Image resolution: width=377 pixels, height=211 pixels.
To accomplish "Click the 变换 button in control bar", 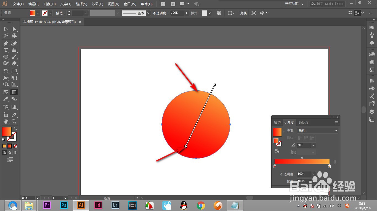I will 243,13.
